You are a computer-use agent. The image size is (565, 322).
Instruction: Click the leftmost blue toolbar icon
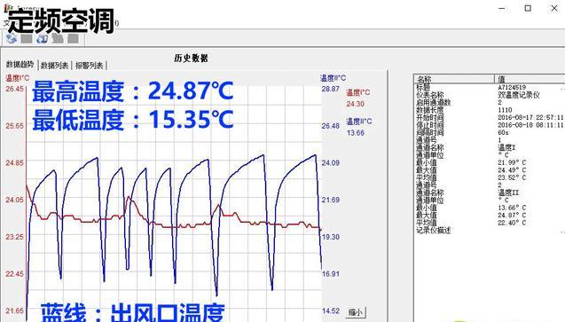[x=12, y=38]
